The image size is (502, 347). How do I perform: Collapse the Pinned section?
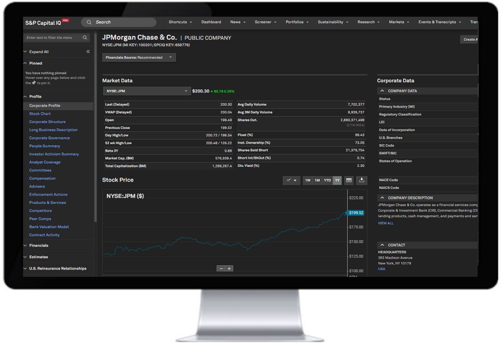tap(25, 63)
